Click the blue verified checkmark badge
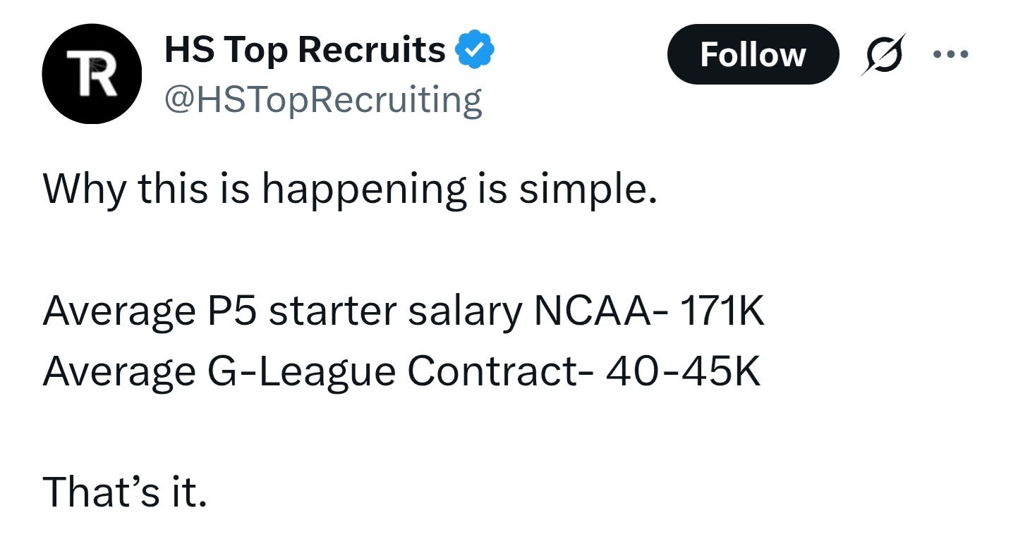Viewport: 1013px width, 539px height. [x=475, y=49]
